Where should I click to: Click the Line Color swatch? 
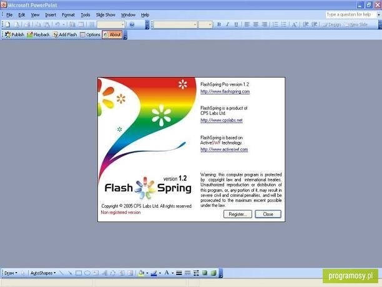pos(154,273)
